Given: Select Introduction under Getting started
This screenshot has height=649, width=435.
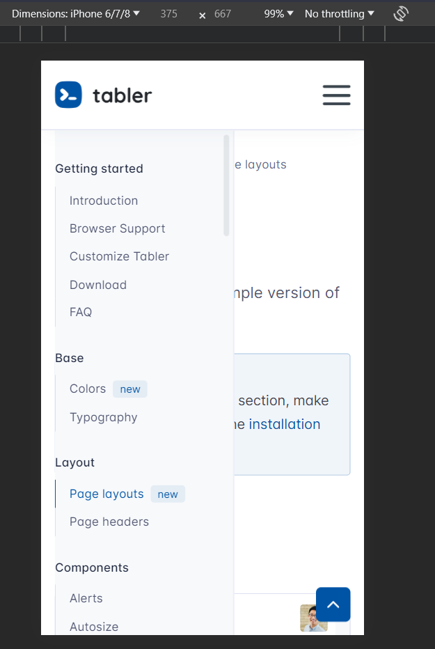Looking at the screenshot, I should click(104, 201).
